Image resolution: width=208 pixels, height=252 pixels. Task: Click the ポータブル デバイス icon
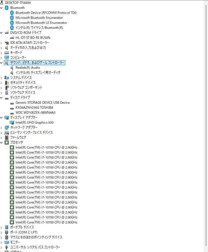(x=7, y=227)
